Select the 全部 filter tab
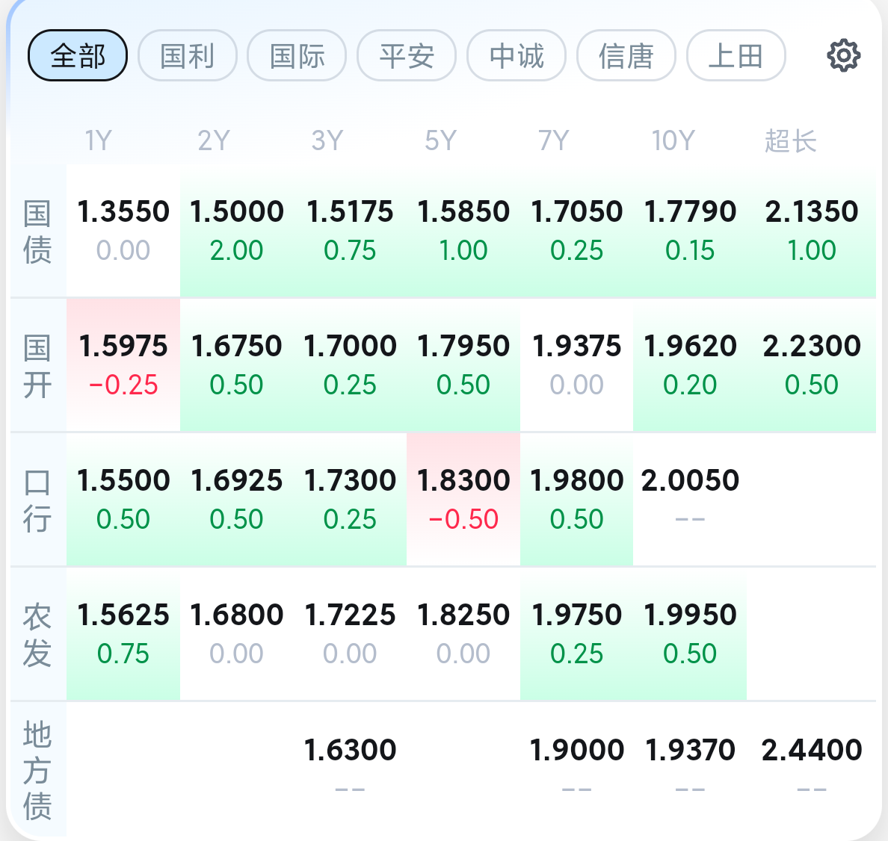Screen dimensions: 888x841 pyautogui.click(x=78, y=56)
